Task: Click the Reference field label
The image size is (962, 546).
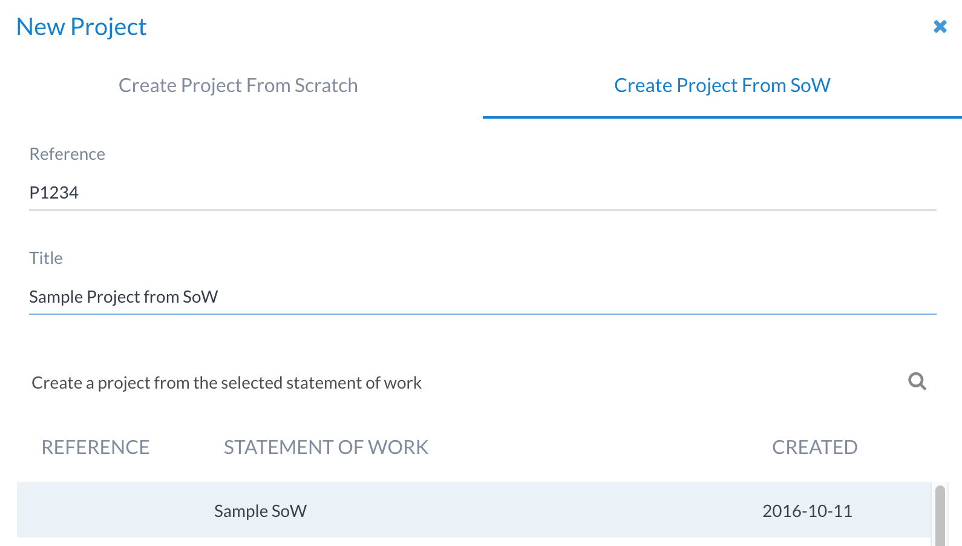Action: pyautogui.click(x=67, y=154)
